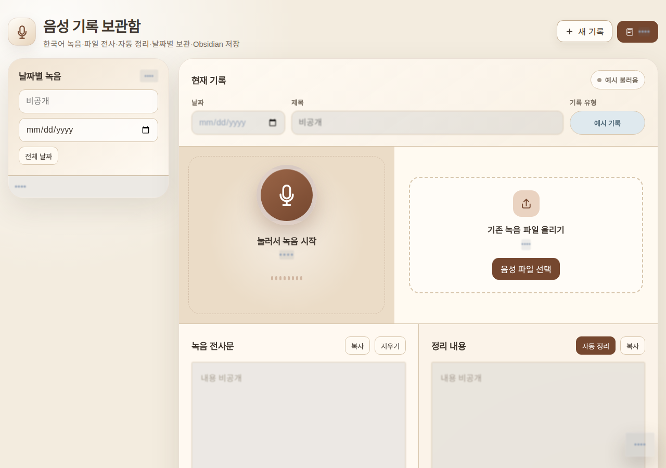Viewport: 666px width, 468px height.
Task: Open calendar picker in sidebar date field
Action: click(x=146, y=130)
